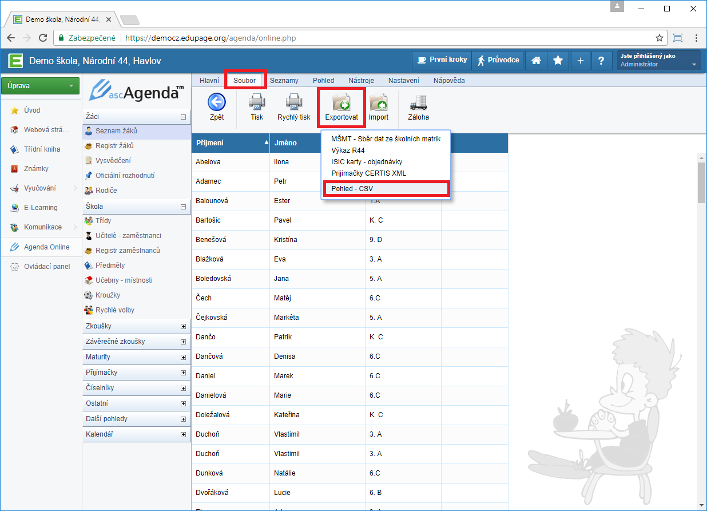Click the bookmark star in address bar
This screenshot has width=707, height=511.
click(660, 38)
